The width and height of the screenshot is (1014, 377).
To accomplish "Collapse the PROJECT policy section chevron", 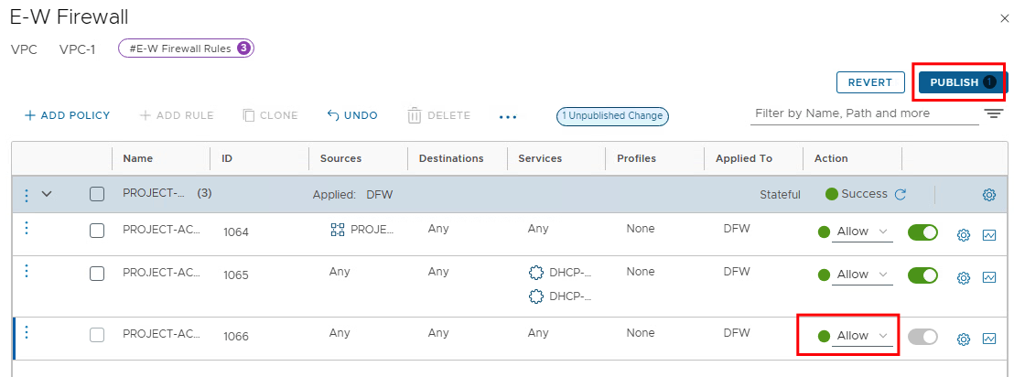I will click(x=48, y=194).
